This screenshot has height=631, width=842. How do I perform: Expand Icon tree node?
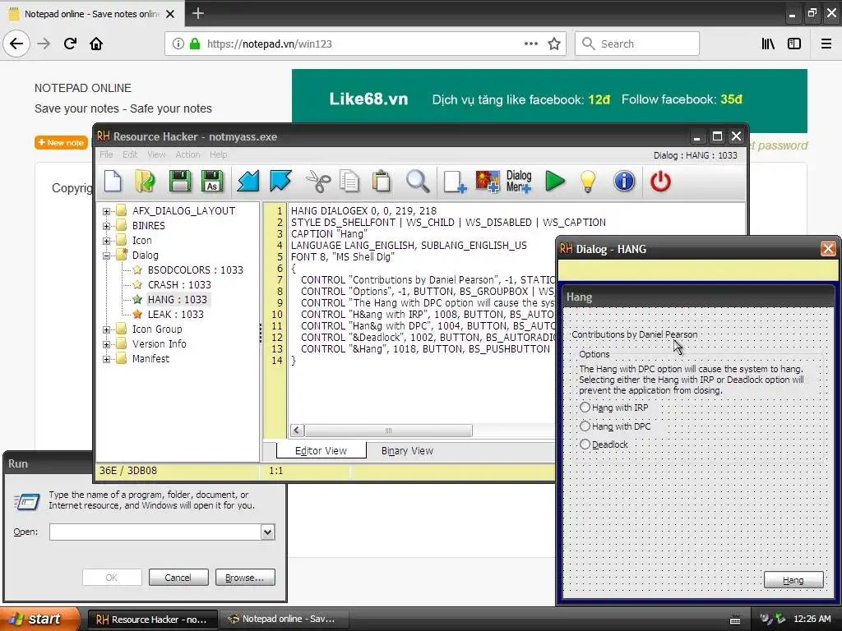[106, 241]
